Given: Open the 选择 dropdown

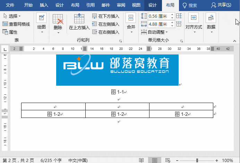Looking at the screenshot, I should [x=12, y=16].
